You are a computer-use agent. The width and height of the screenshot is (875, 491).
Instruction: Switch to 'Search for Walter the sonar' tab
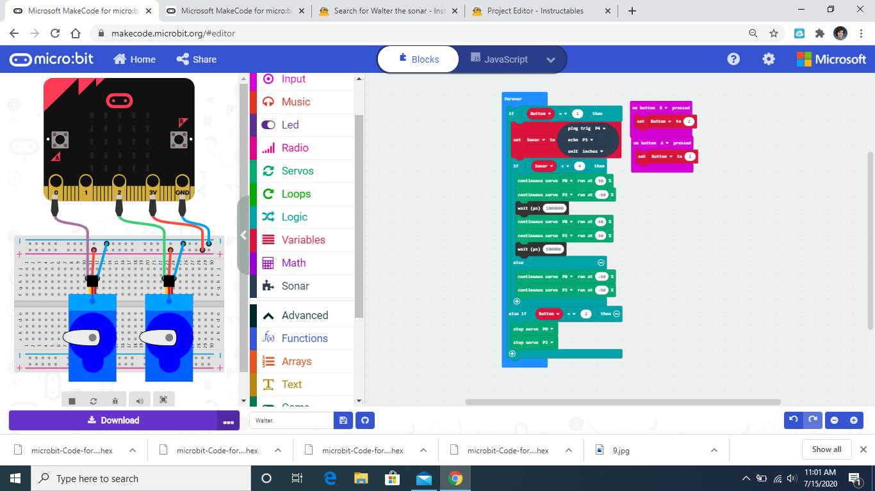(x=389, y=11)
